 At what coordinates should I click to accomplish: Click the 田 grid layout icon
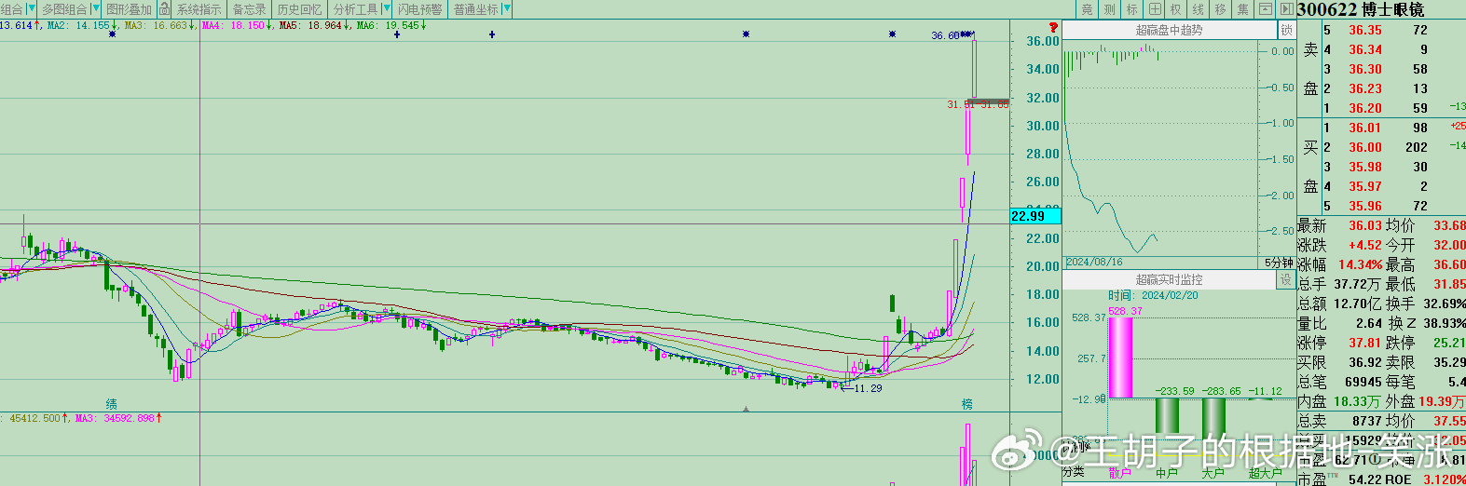[1154, 9]
